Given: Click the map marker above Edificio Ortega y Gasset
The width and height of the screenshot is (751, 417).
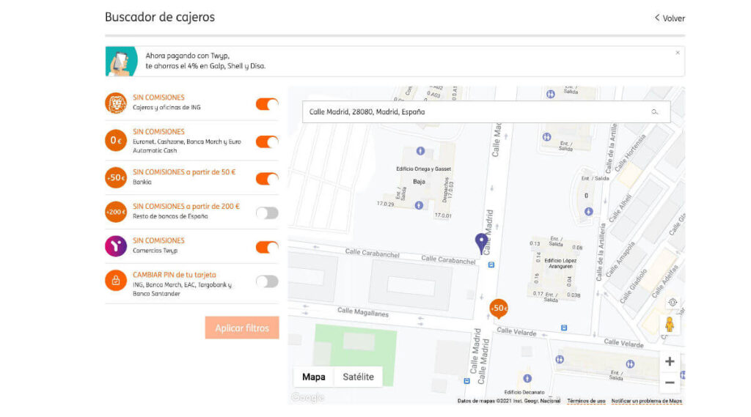Looking at the screenshot, I should 420,151.
